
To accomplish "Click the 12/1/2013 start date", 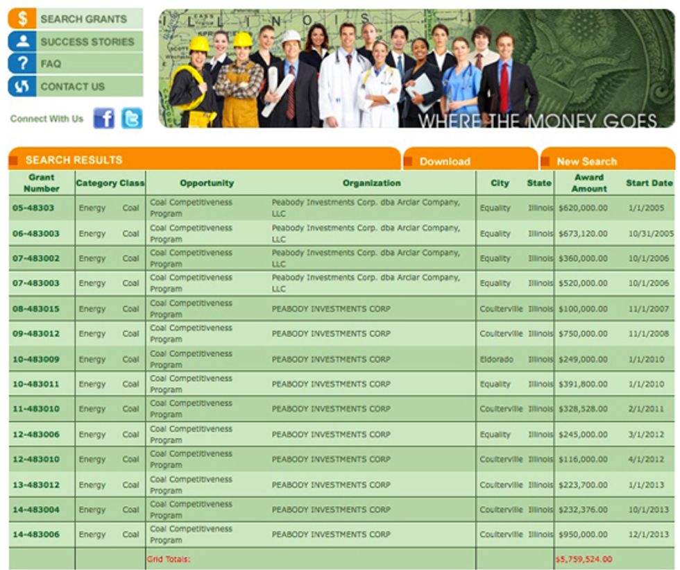I will tap(649, 534).
